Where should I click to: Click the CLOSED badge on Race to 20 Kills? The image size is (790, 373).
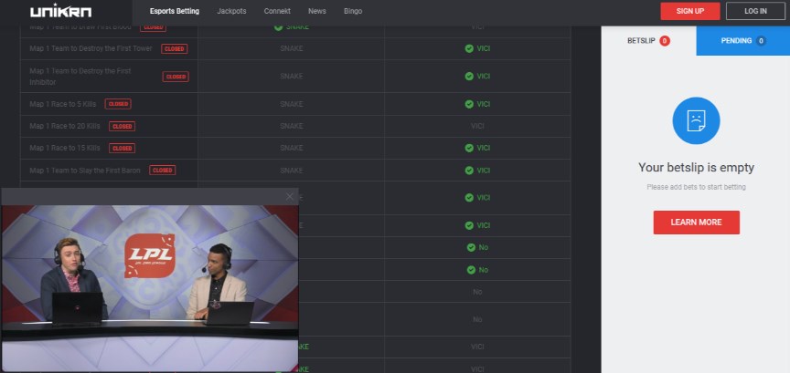122,126
